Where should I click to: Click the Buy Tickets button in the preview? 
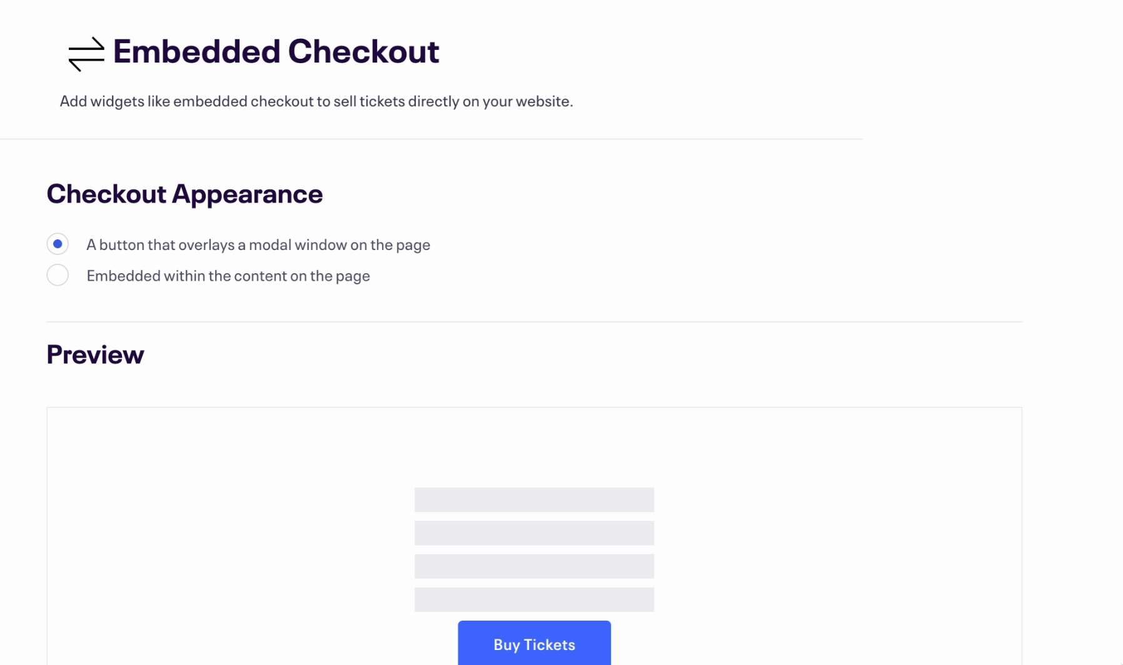tap(534, 643)
